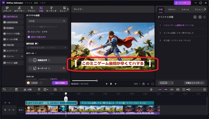This screenshot has width=209, height=119.
Task: Click info icon next to 自動絵文字
Action: click(49, 60)
